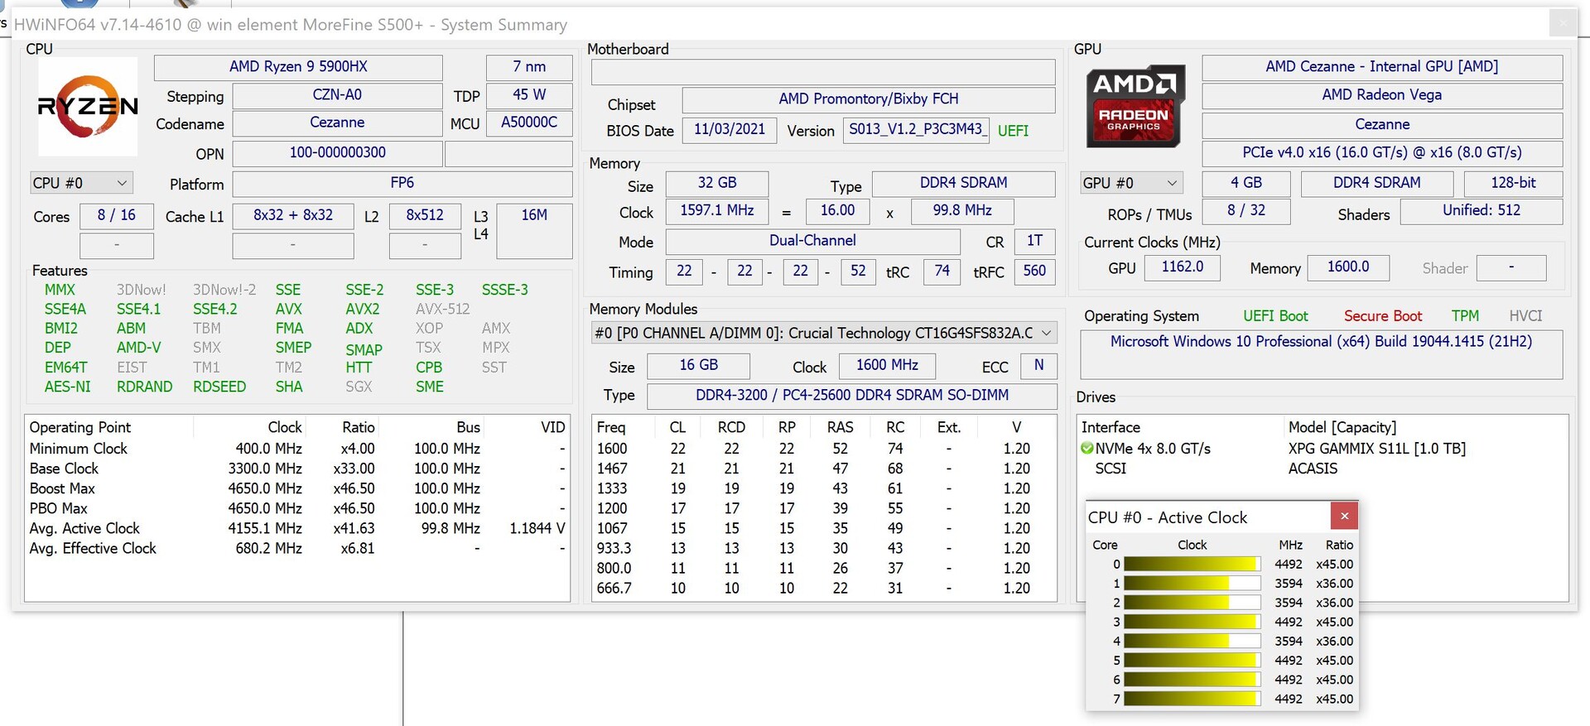The width and height of the screenshot is (1590, 726).
Task: Click the Operating Point column header
Action: tap(80, 427)
